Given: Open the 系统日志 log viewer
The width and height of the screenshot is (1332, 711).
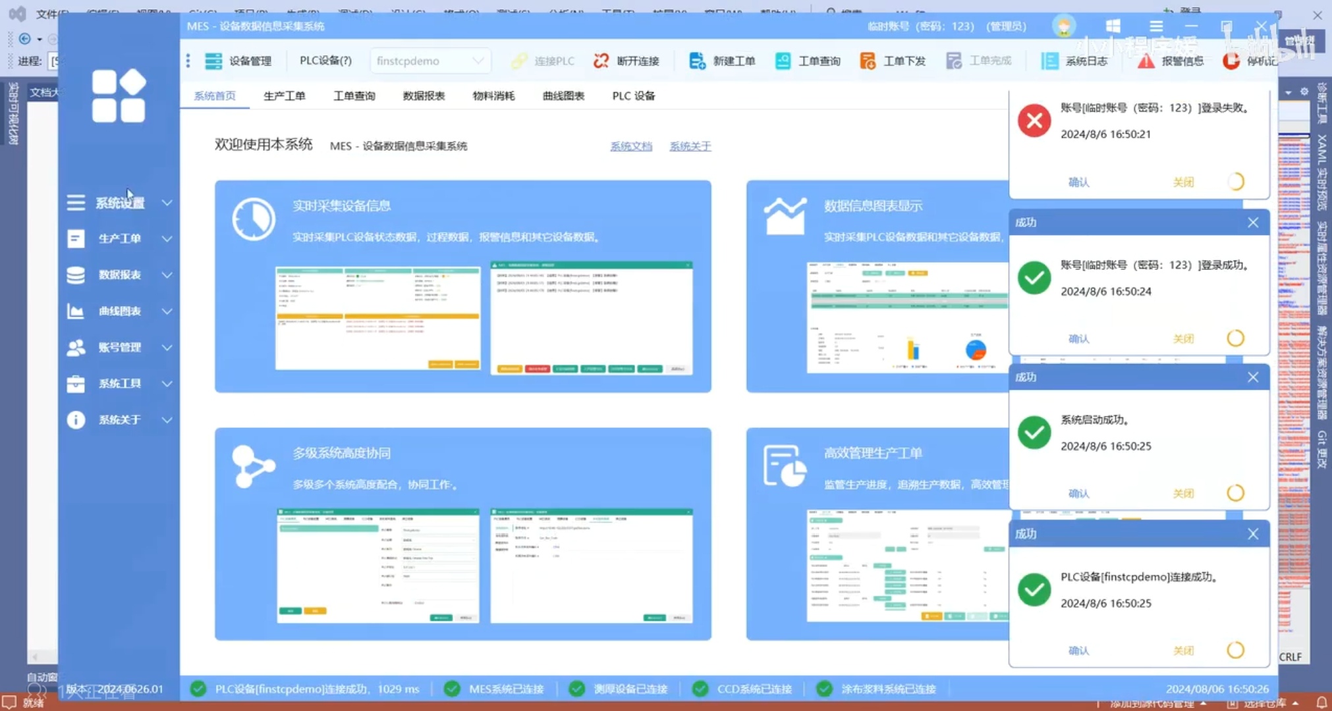Looking at the screenshot, I should coord(1049,61).
